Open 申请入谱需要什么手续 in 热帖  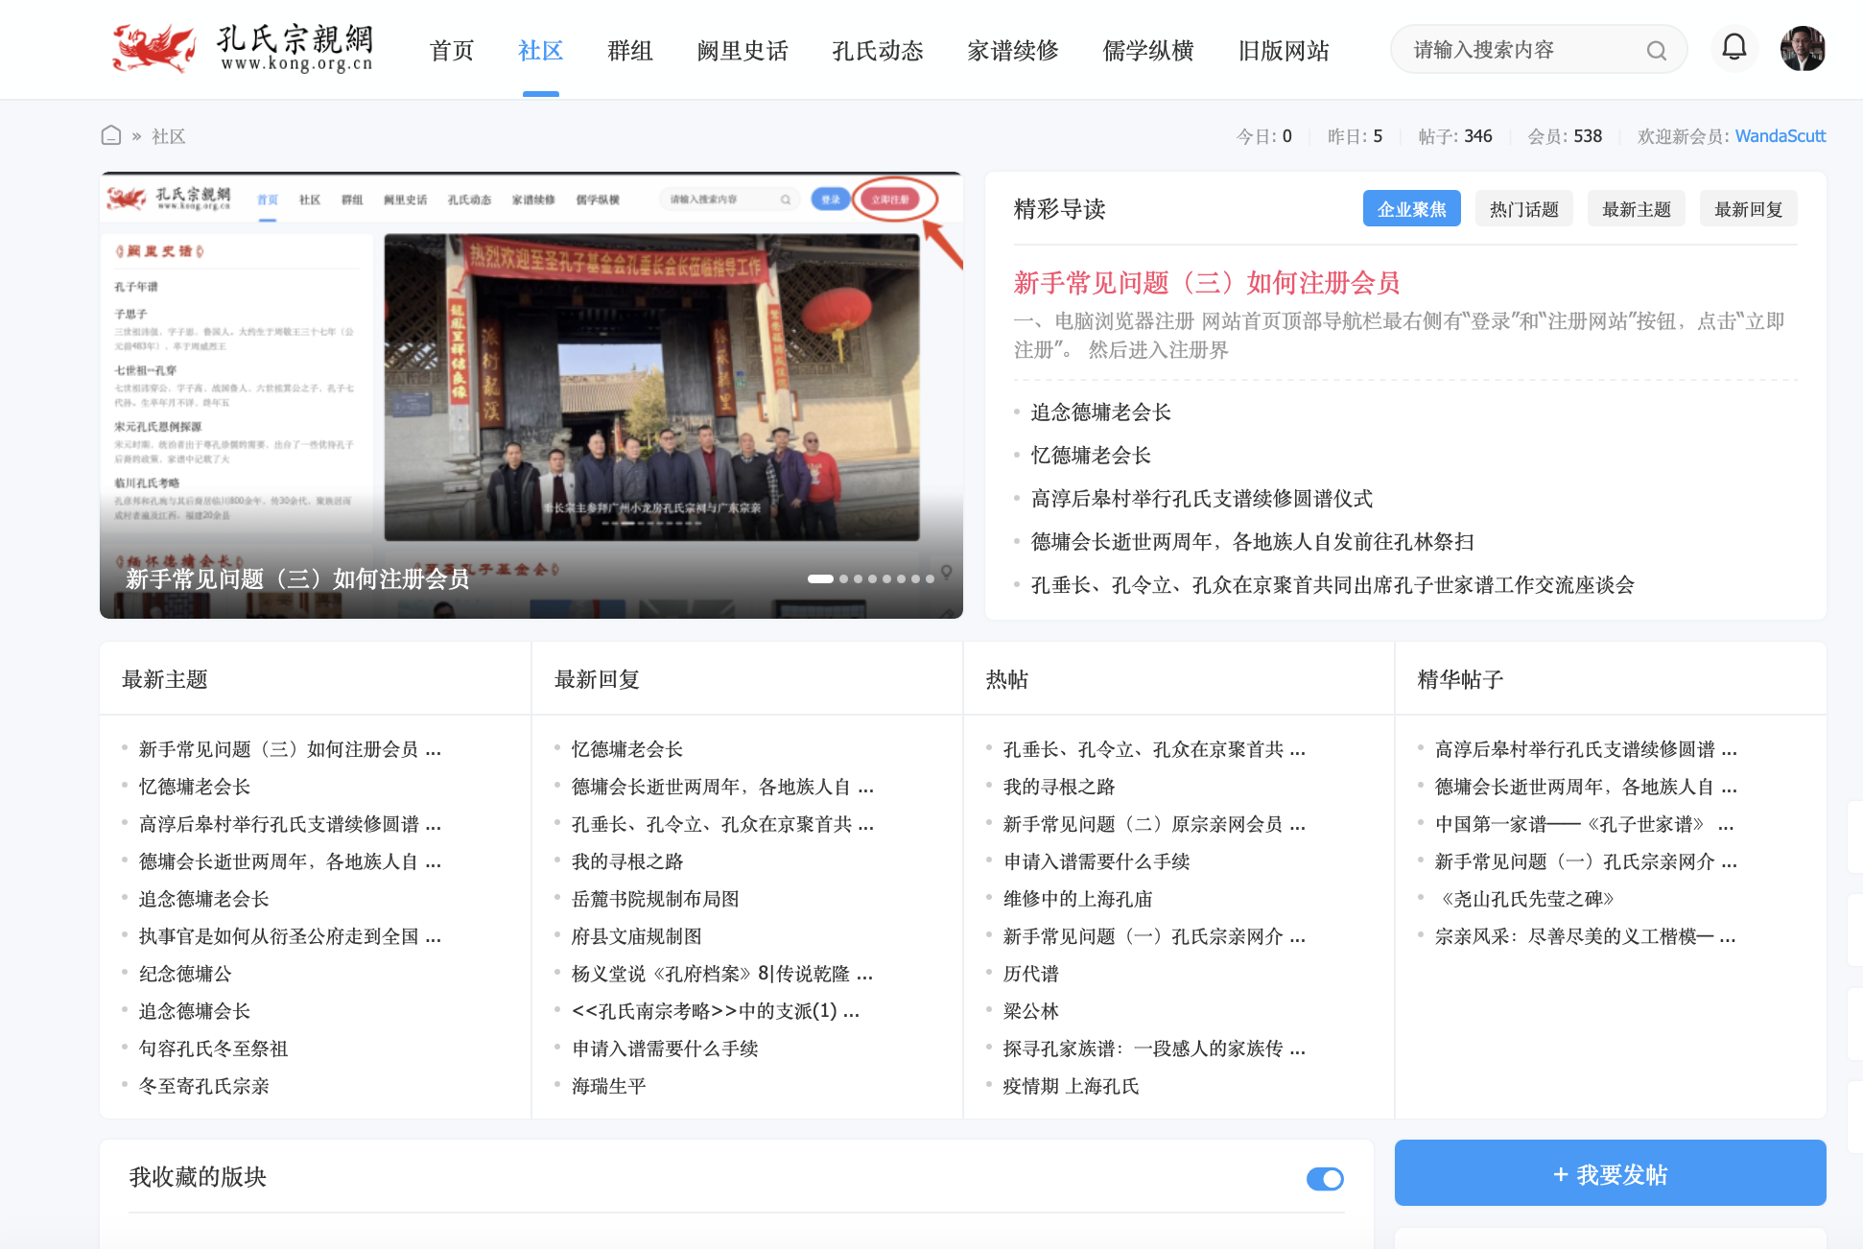click(x=1097, y=861)
